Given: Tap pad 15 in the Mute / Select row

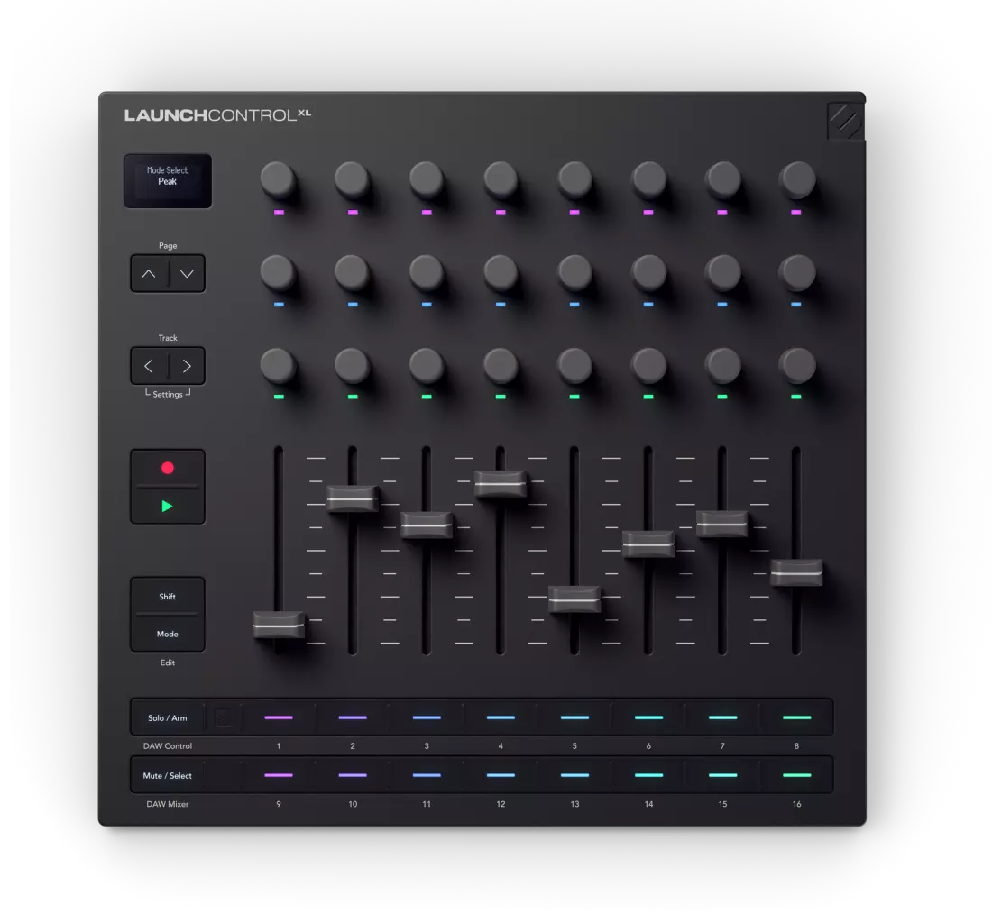Looking at the screenshot, I should 722,775.
